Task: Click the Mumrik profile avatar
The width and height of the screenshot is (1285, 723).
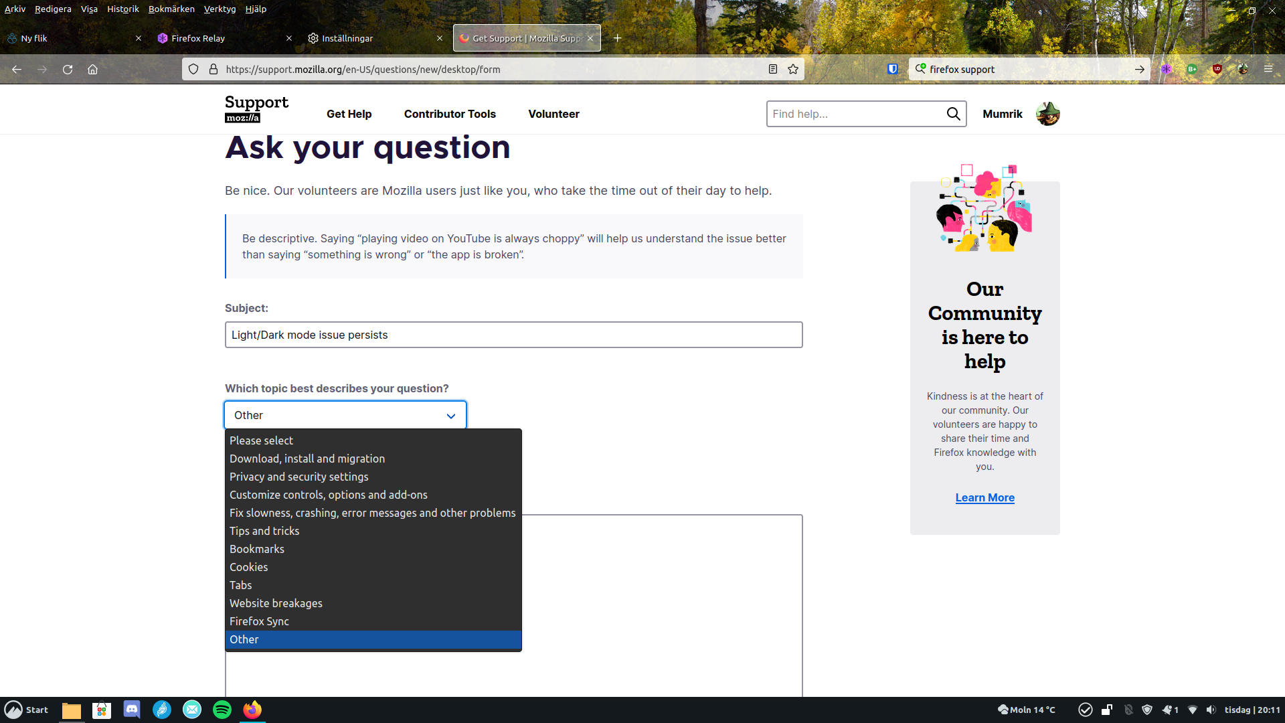Action: (x=1047, y=114)
